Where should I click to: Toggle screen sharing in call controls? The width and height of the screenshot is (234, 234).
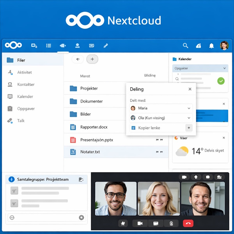(x=156, y=223)
